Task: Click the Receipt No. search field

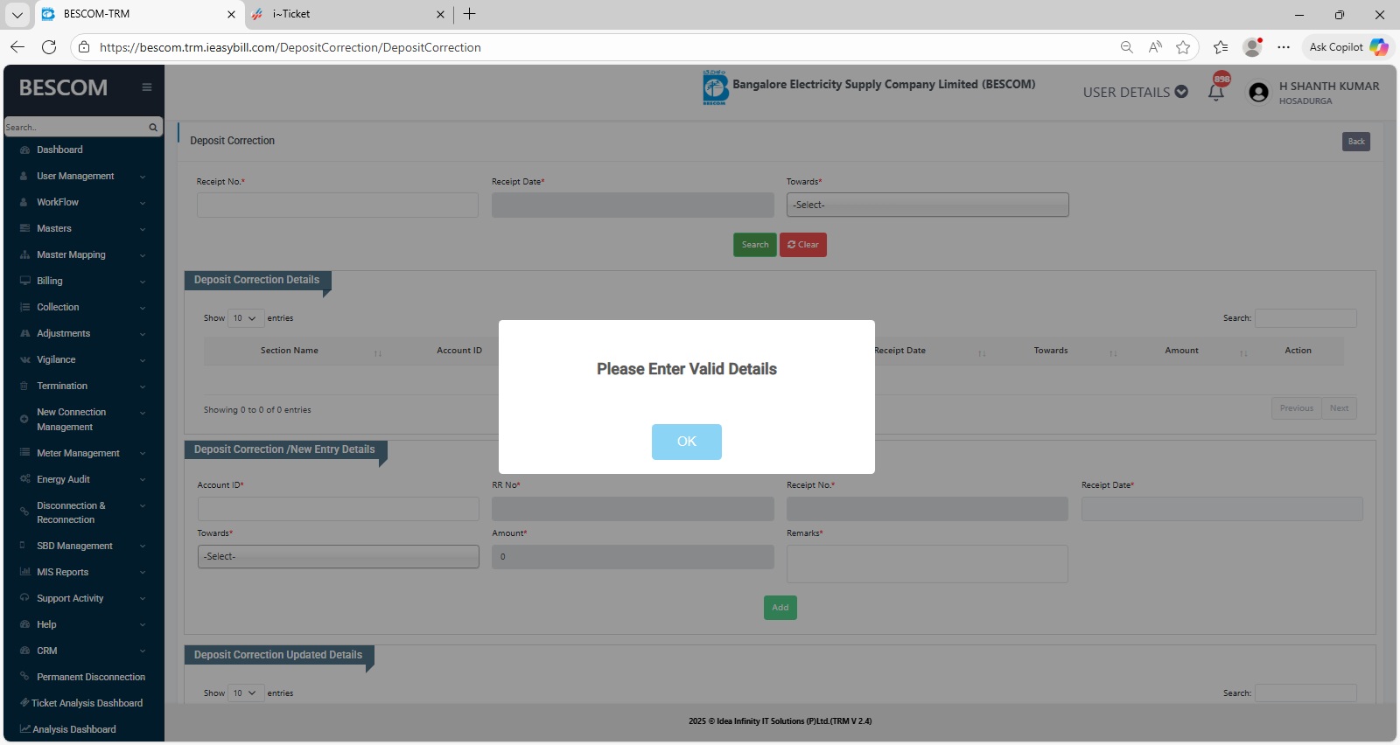Action: 338,205
